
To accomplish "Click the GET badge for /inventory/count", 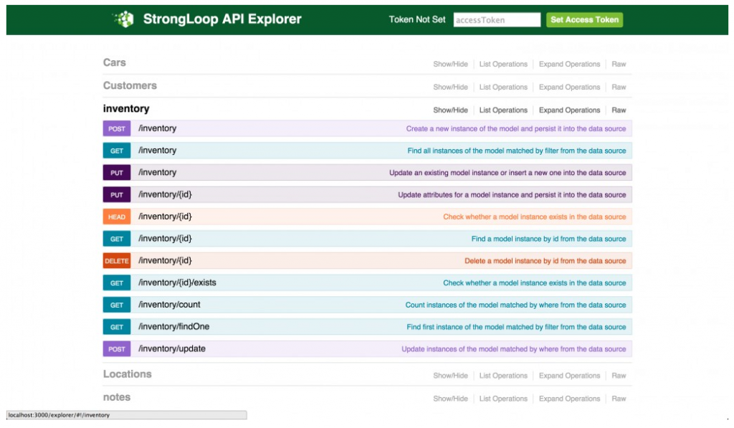I will (x=116, y=305).
